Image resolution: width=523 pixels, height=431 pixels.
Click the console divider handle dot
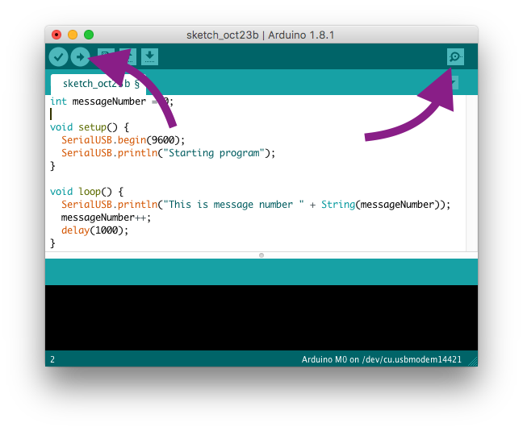pos(261,255)
